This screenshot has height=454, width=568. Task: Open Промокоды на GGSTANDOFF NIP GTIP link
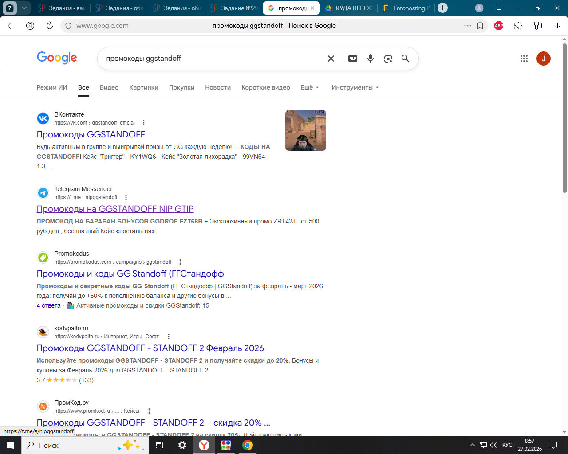tap(115, 209)
